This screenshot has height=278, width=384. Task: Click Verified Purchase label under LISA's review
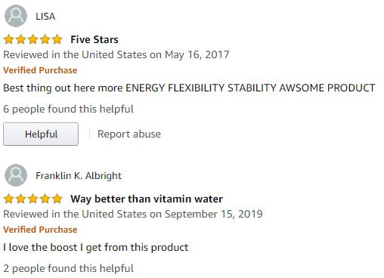coord(40,70)
